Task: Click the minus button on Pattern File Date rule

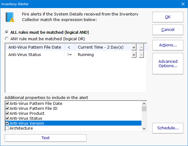Action: [141, 47]
